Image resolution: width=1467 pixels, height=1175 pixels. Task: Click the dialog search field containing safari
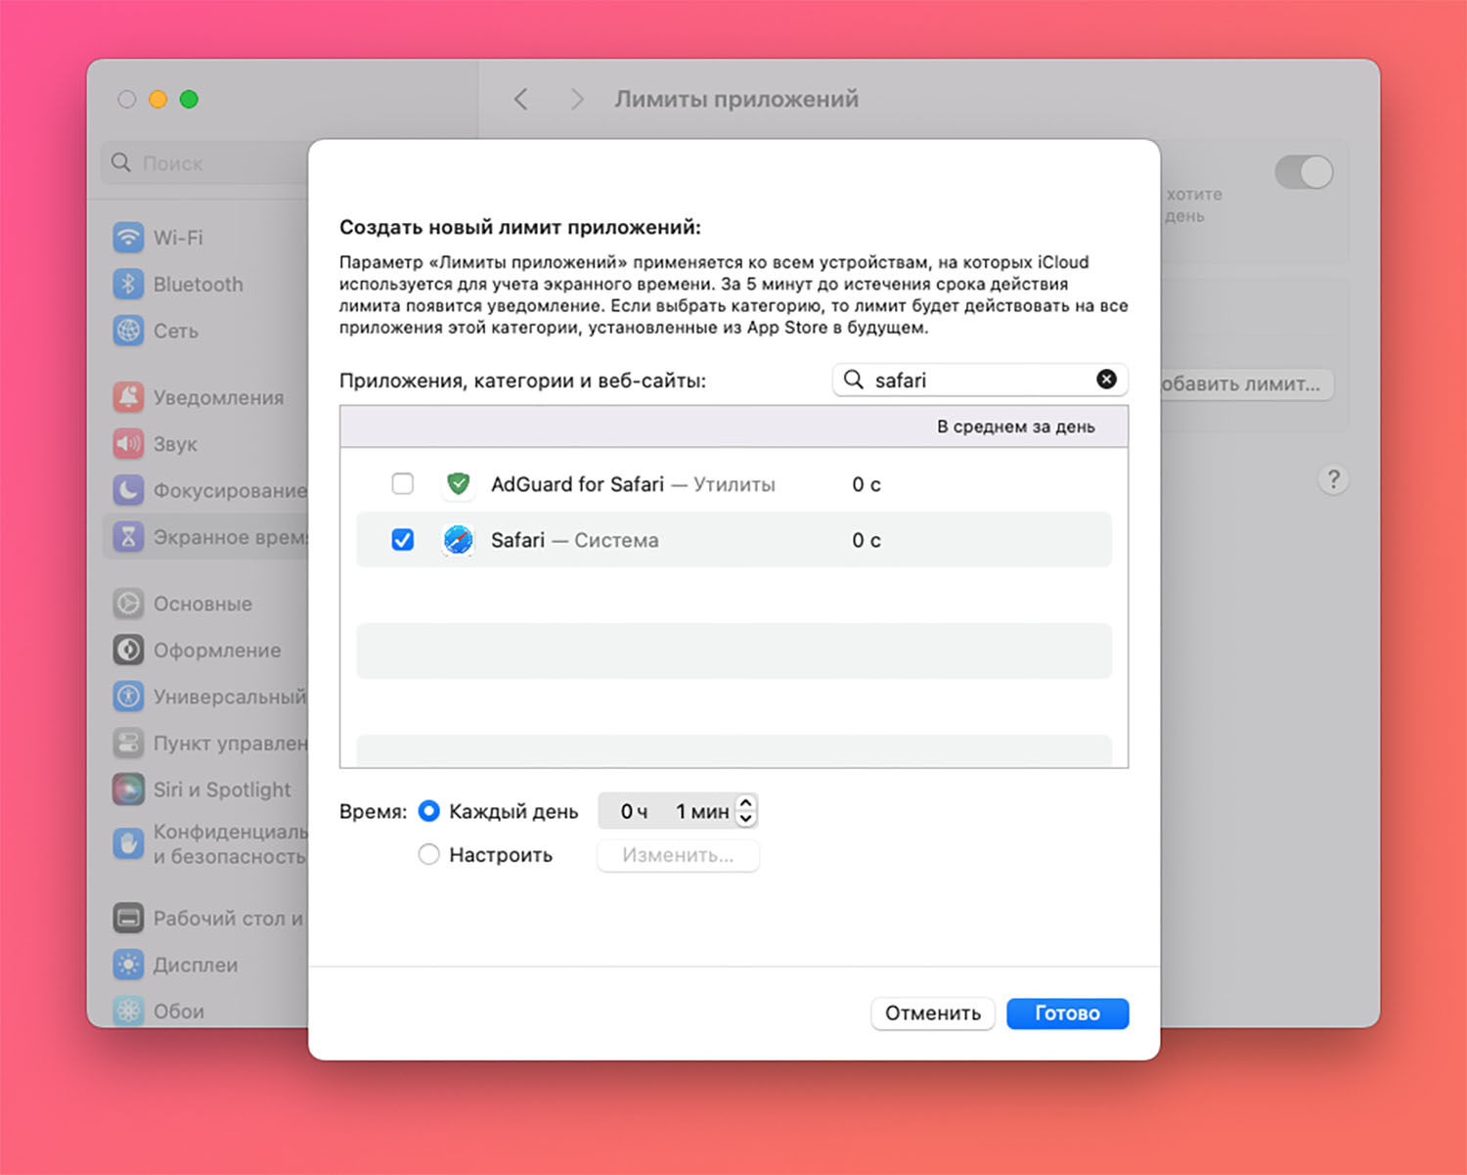980,380
